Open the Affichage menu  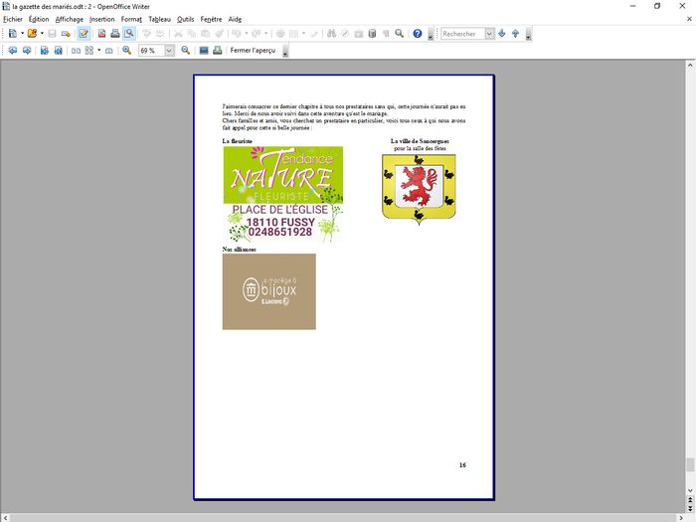70,19
